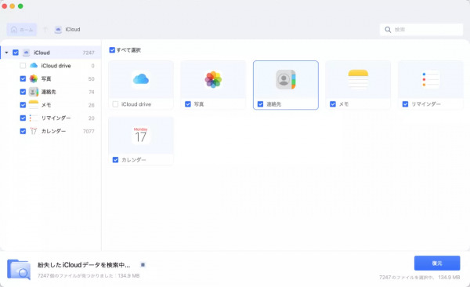The image size is (470, 287).
Task: Stop the iCloud scan in progress
Action: click(x=143, y=264)
